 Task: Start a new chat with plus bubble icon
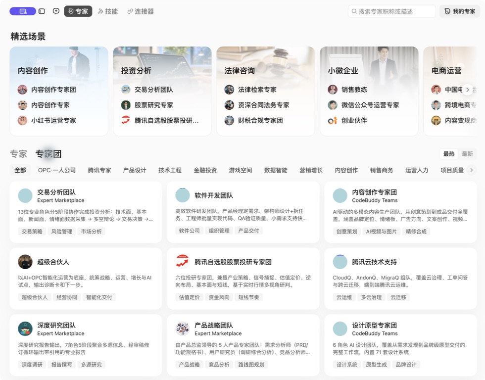point(56,11)
